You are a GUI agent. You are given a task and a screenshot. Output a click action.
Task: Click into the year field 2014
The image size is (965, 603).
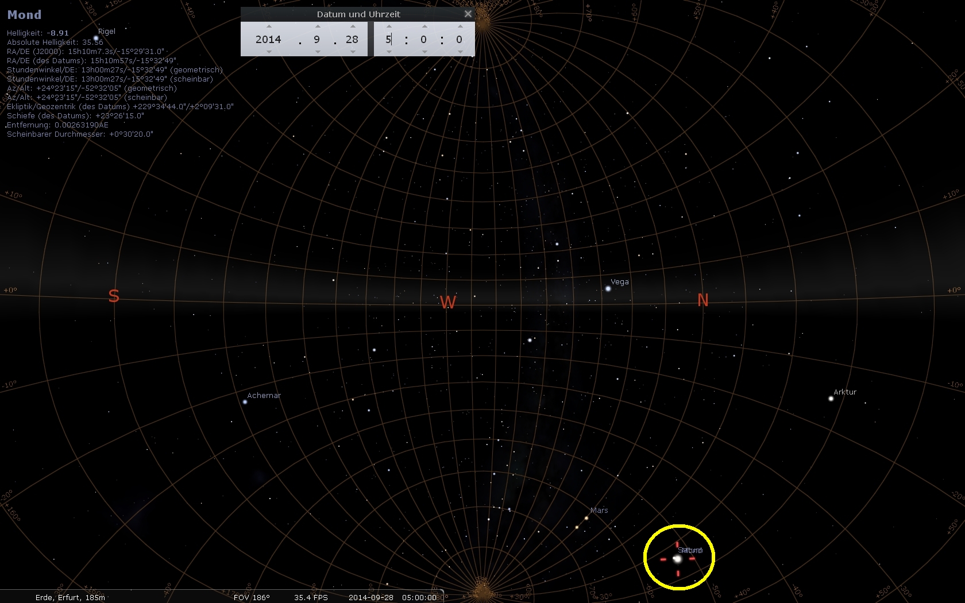[x=268, y=39]
